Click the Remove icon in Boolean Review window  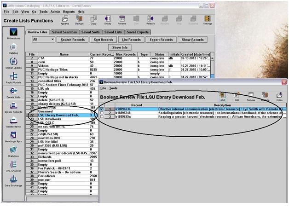(x=251, y=96)
